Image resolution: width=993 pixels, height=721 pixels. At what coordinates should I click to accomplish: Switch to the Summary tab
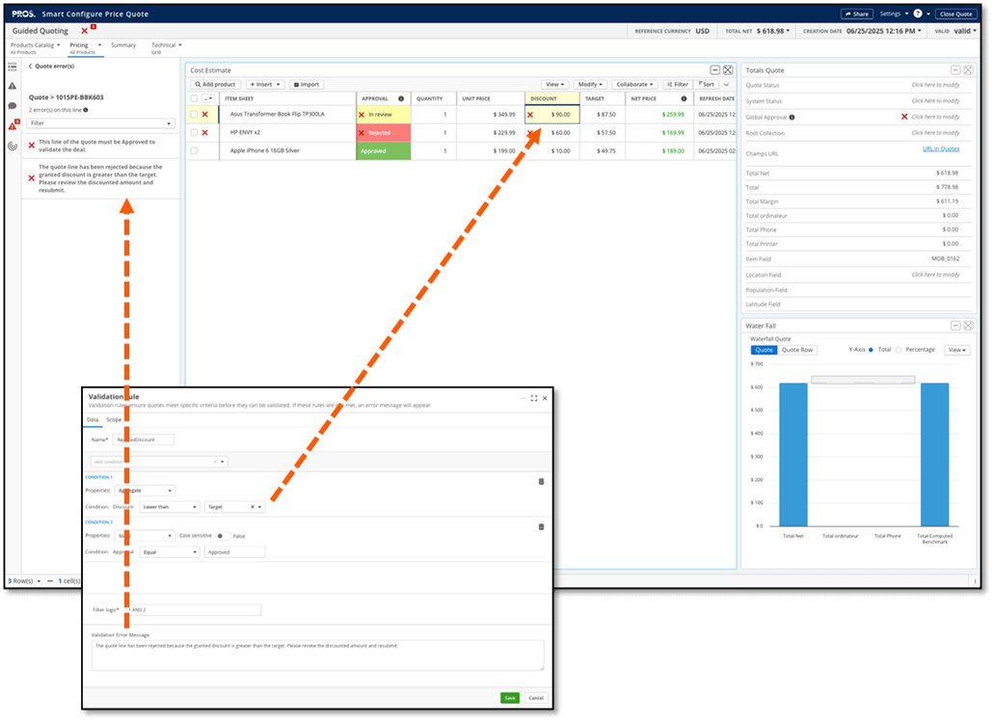coord(123,45)
